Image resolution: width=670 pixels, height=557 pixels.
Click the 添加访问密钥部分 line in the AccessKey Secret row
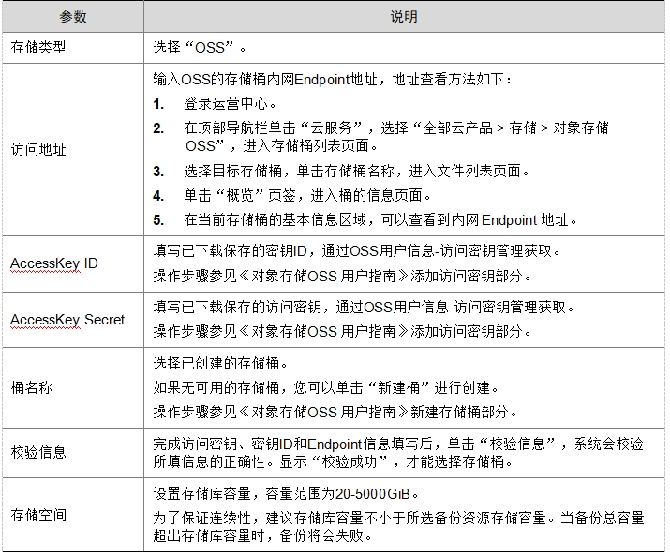pyautogui.click(x=342, y=331)
